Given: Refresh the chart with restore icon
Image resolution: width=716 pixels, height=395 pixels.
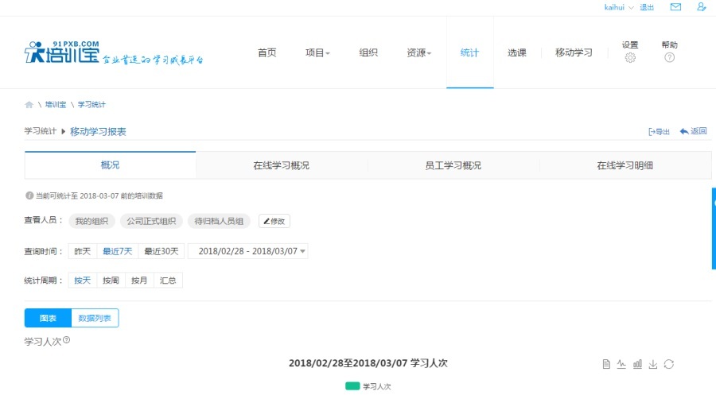Looking at the screenshot, I should click(669, 364).
